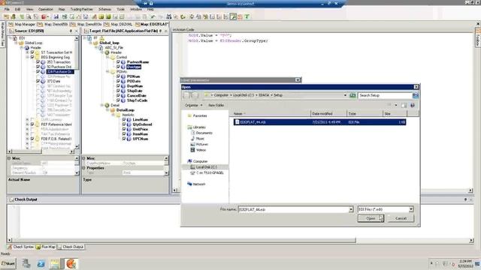Open the EDI Files file type dropdown

[x=411, y=209]
